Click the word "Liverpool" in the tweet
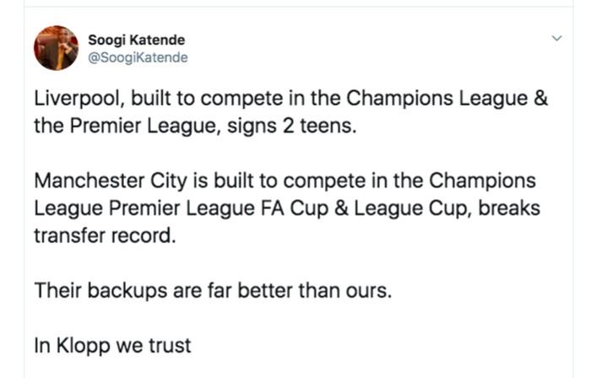591x378 pixels. pos(77,99)
